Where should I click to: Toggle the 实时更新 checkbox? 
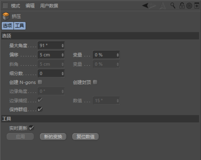coord(31,128)
